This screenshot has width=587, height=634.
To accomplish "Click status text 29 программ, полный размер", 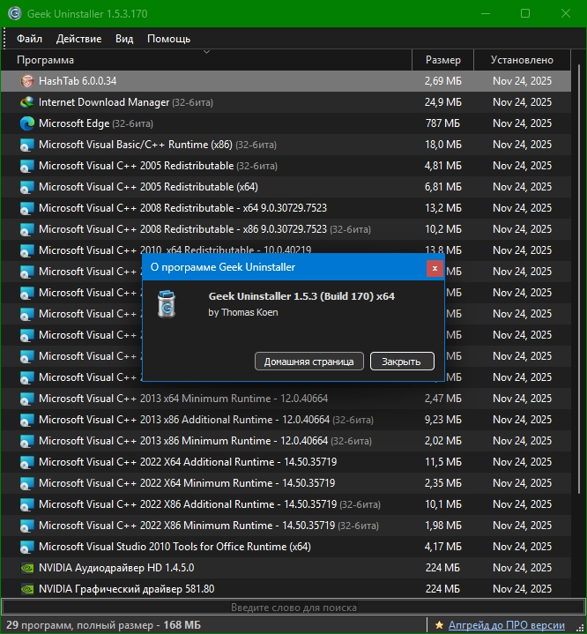I will click(103, 625).
